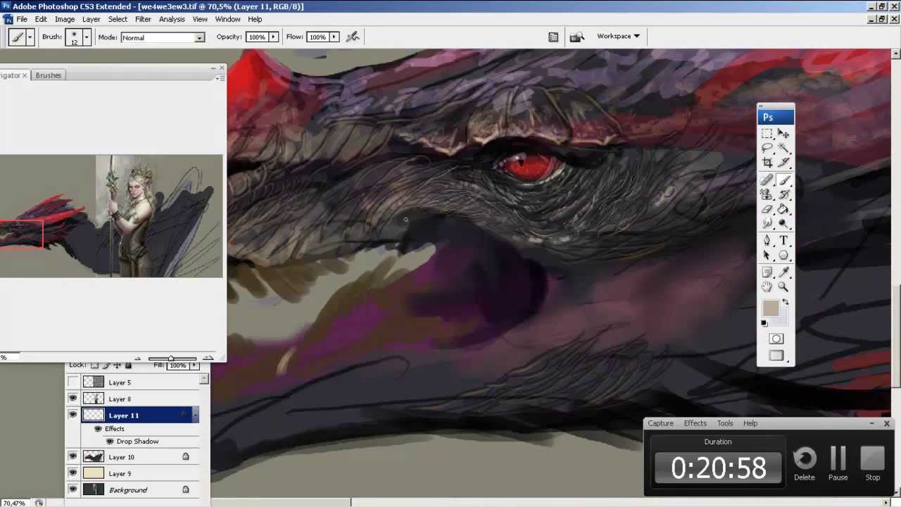Pause the screen recording
Screen dimensions: 901x507
coord(838,462)
